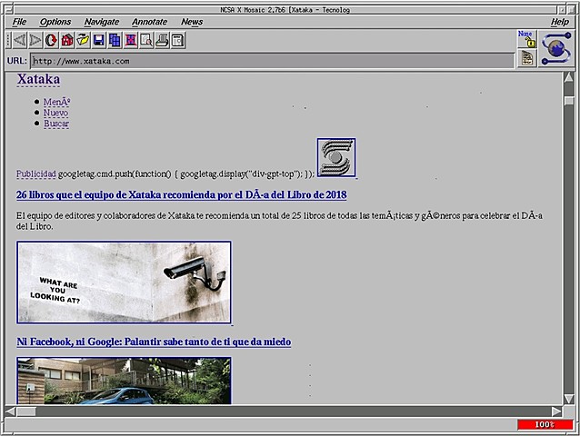
Task: Click the spinning globe Mosaic logo
Action: tap(556, 49)
